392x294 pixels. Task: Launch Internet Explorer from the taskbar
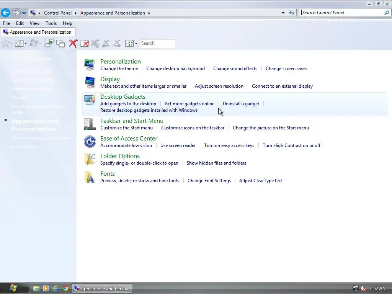tap(56, 289)
